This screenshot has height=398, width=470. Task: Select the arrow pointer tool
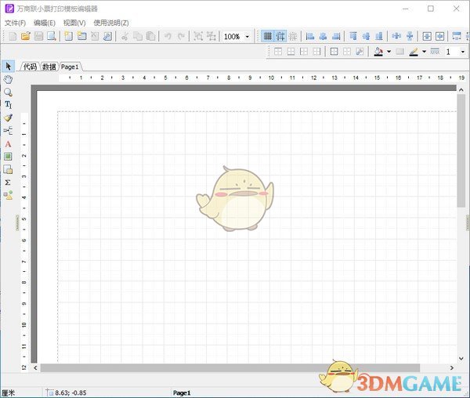click(8, 66)
